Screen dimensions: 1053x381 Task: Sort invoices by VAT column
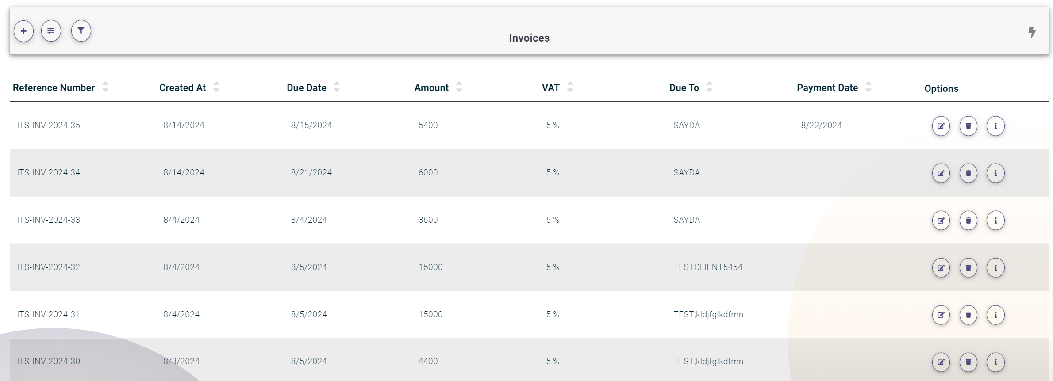click(x=570, y=87)
